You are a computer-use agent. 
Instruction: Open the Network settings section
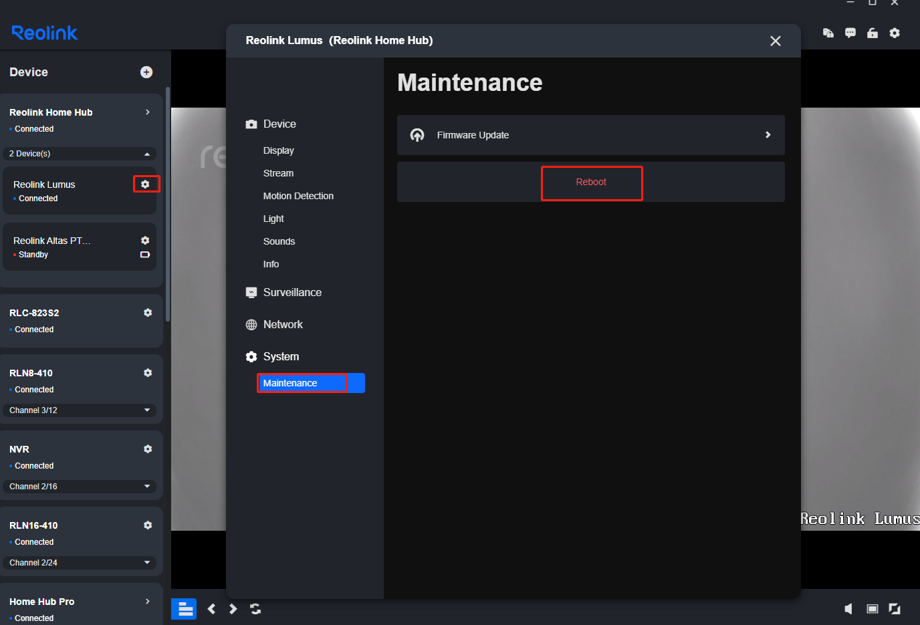click(x=283, y=325)
